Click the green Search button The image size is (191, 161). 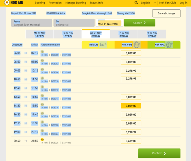click(140, 23)
